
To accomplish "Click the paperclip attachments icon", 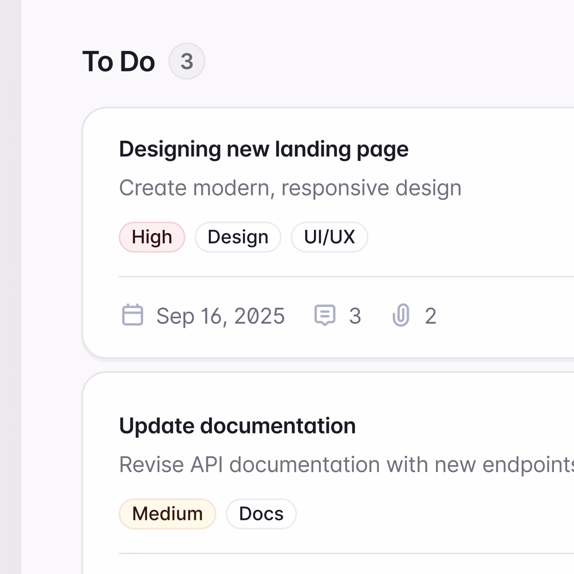I will click(401, 315).
